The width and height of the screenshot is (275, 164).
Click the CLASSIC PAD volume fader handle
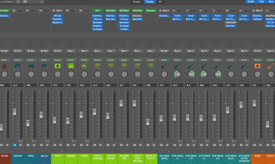coord(121,103)
